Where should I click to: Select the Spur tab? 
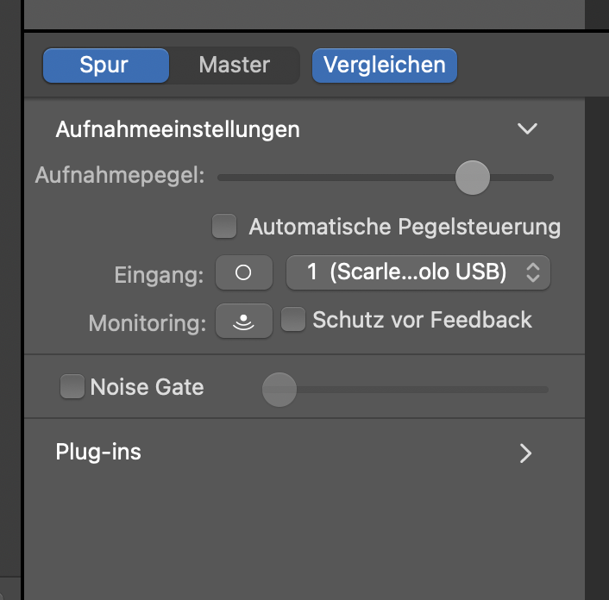105,66
